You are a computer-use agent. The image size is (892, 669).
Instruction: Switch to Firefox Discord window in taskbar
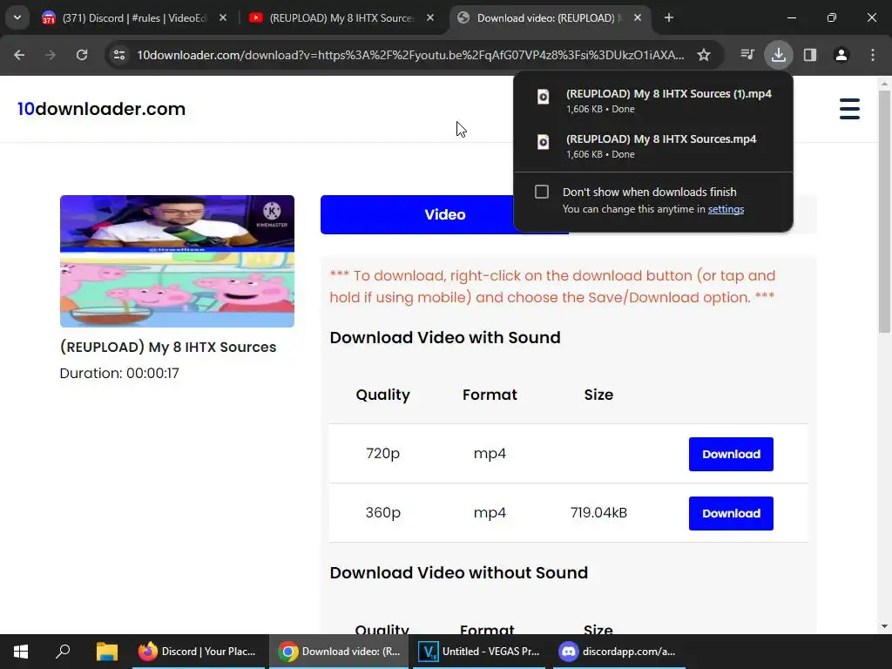199,652
